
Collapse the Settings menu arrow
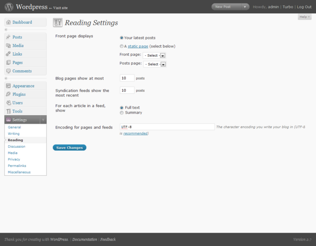coord(43,120)
